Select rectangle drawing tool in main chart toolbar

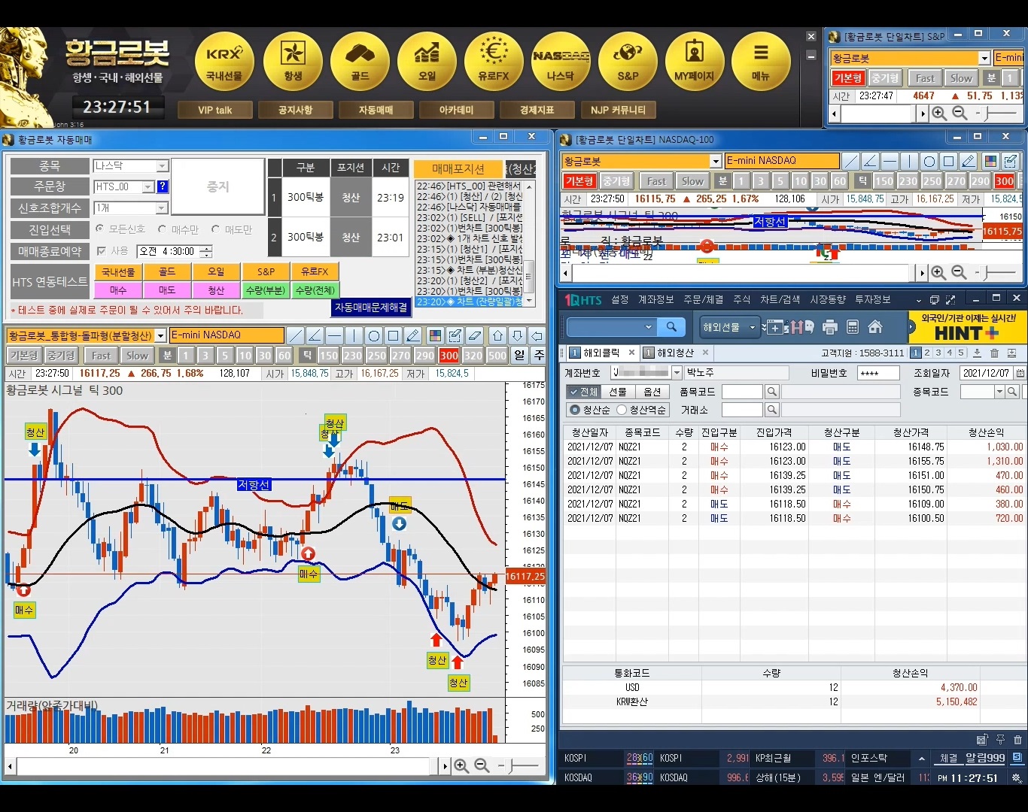tap(394, 335)
